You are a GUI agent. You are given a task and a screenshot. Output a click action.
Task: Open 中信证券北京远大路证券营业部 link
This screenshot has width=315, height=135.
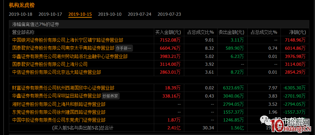(x=57, y=72)
